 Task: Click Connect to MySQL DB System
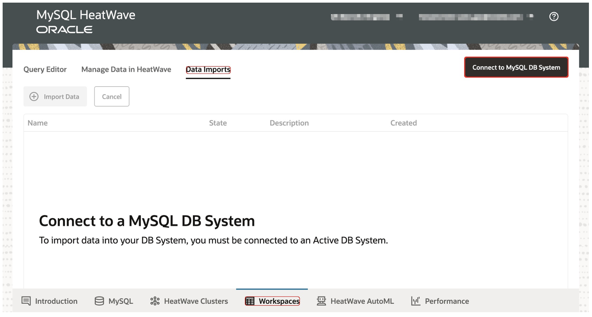pos(516,67)
